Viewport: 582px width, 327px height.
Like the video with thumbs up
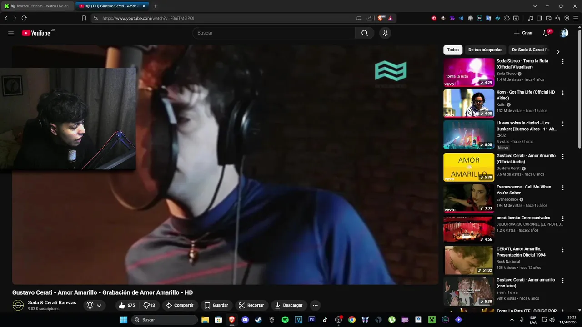(x=127, y=305)
